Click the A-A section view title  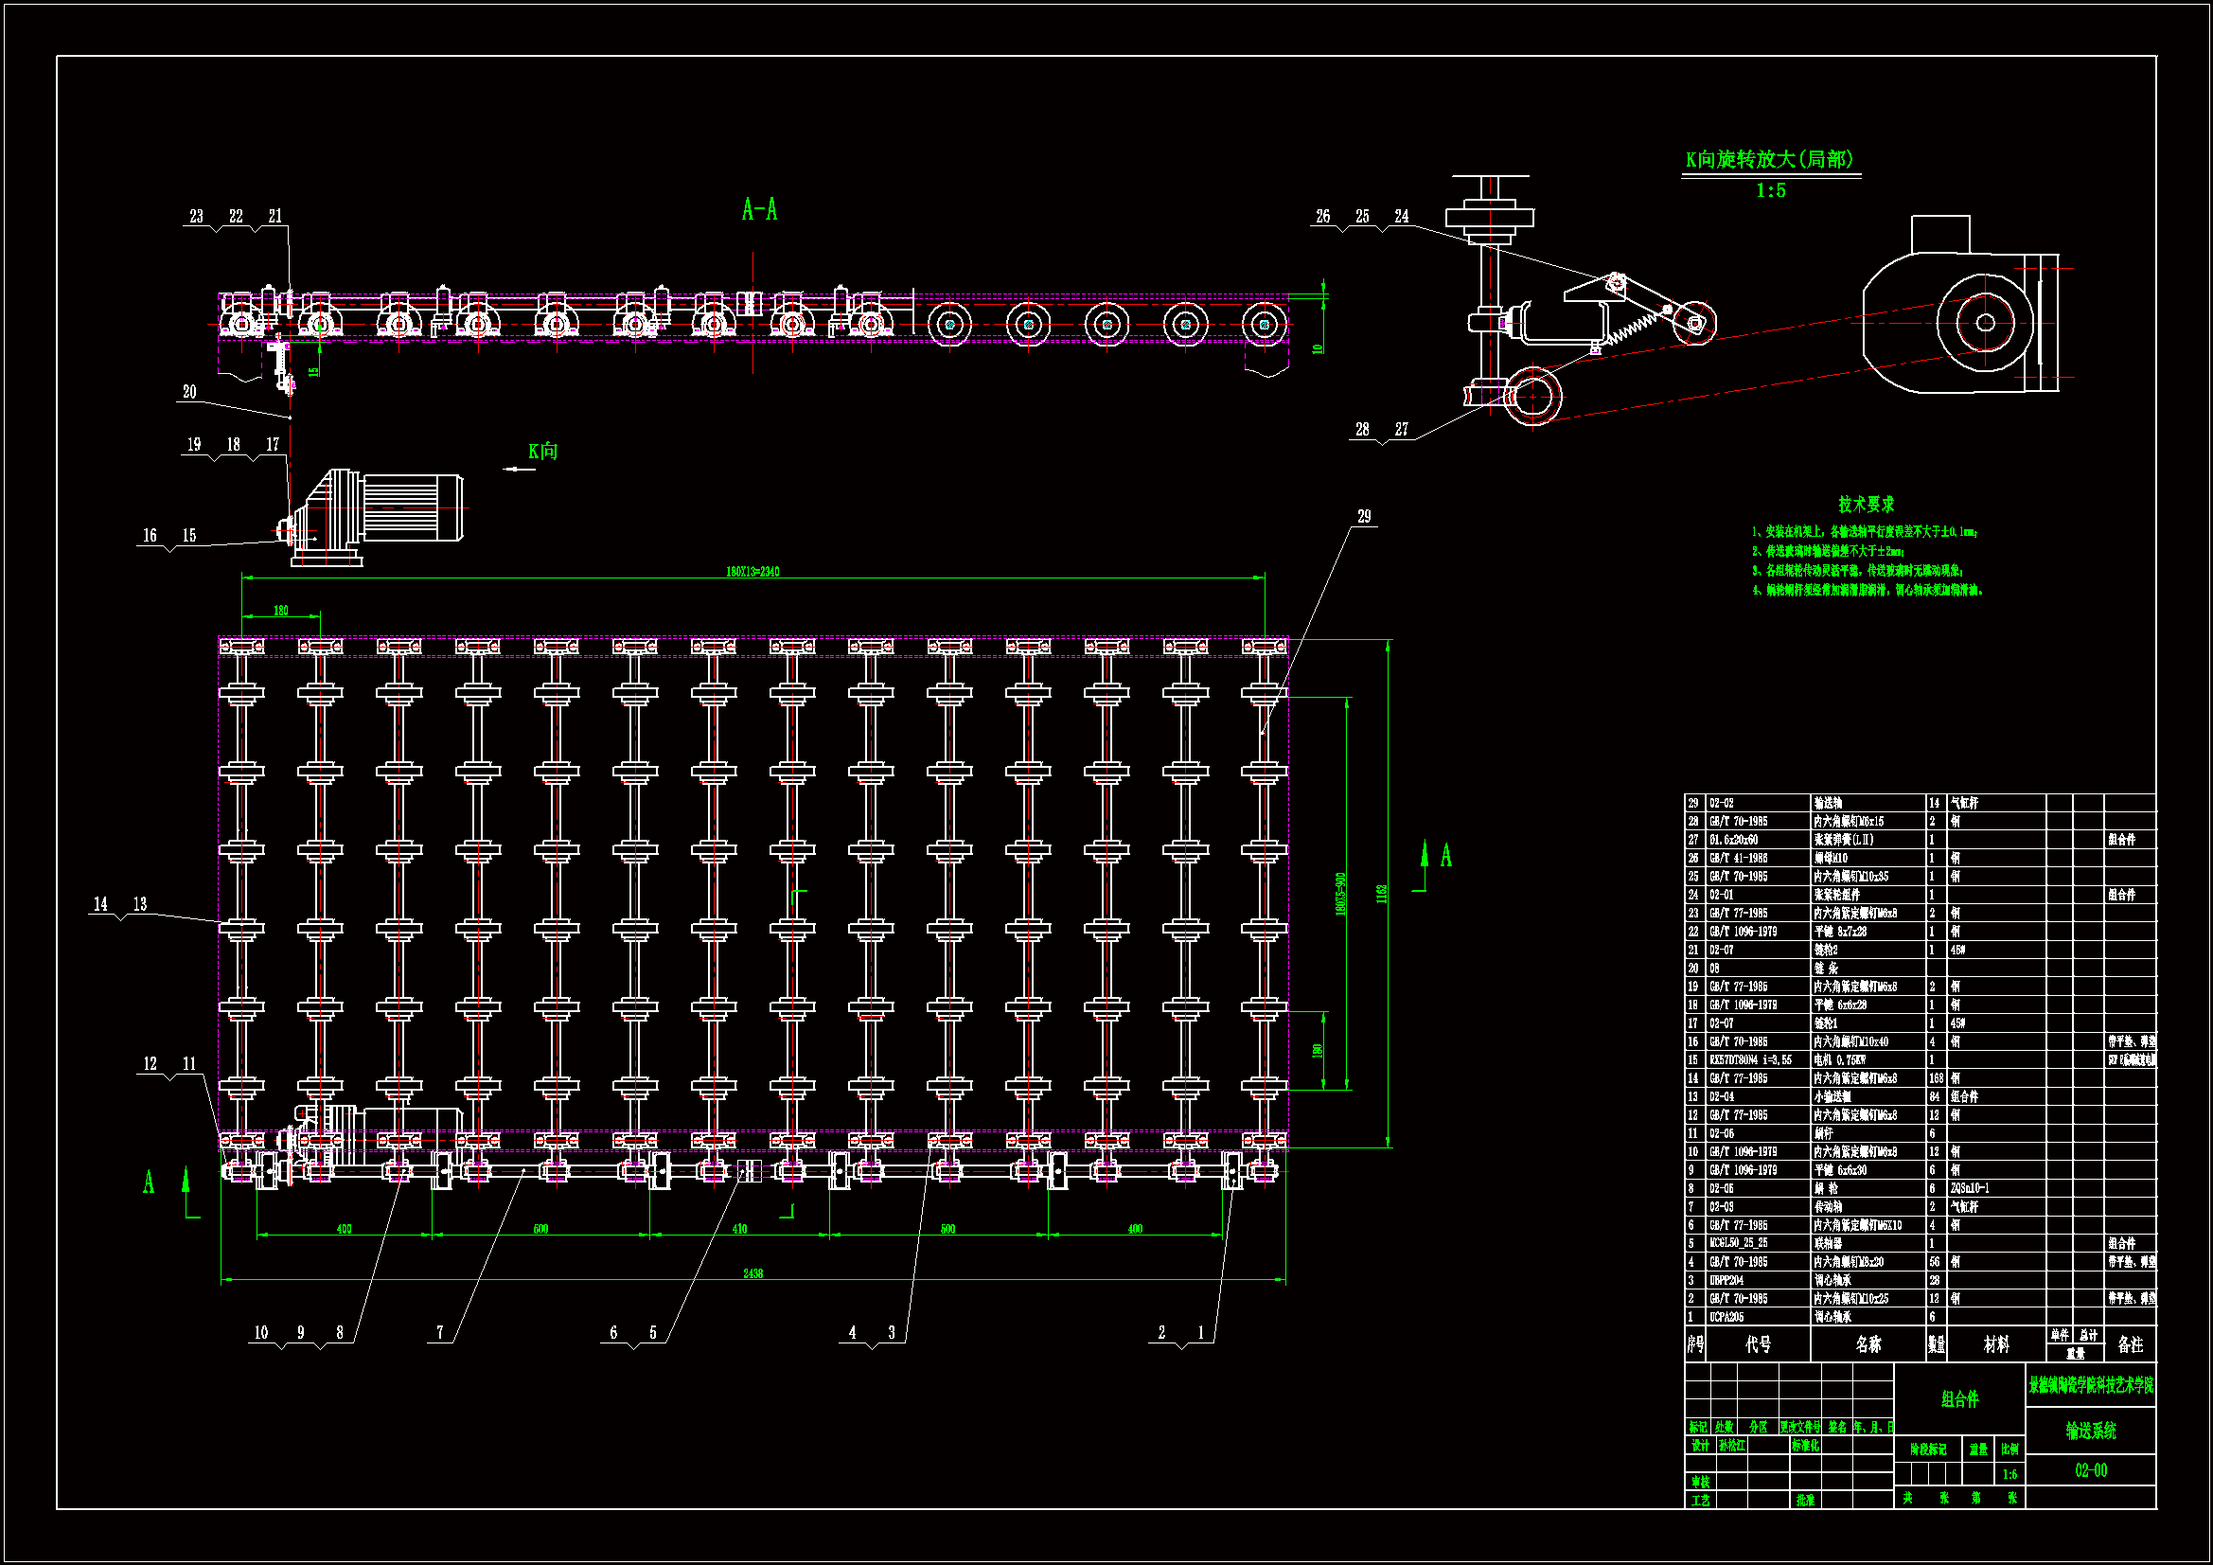pos(759,210)
